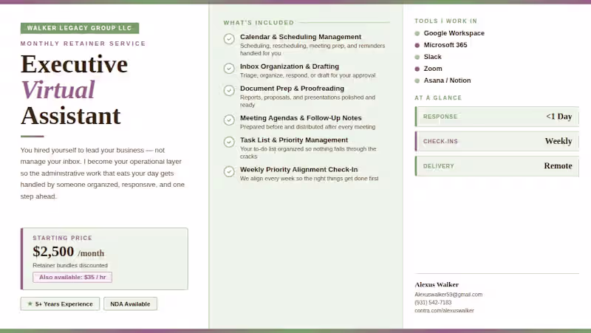Click the description We align every week

tap(309, 179)
